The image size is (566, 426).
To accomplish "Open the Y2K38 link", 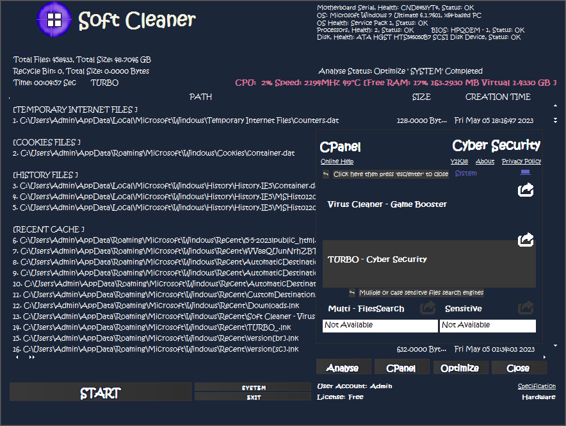I will pos(459,161).
